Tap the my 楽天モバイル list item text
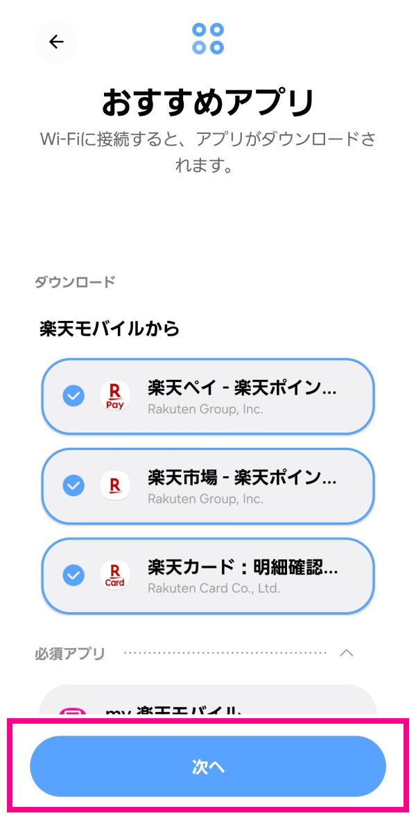The height and width of the screenshot is (818, 416). click(173, 710)
